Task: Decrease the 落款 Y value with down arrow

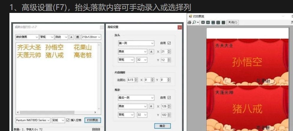Action: click(169, 116)
